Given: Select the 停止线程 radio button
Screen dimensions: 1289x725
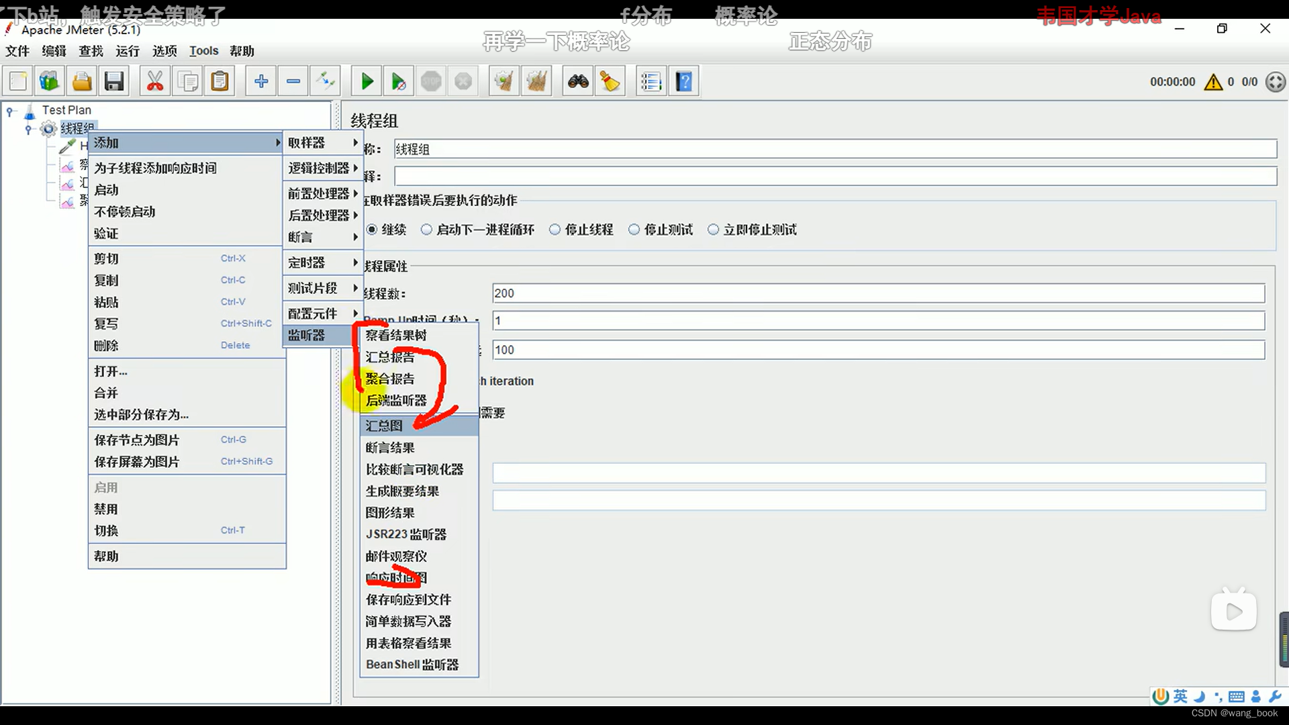Looking at the screenshot, I should coord(555,230).
